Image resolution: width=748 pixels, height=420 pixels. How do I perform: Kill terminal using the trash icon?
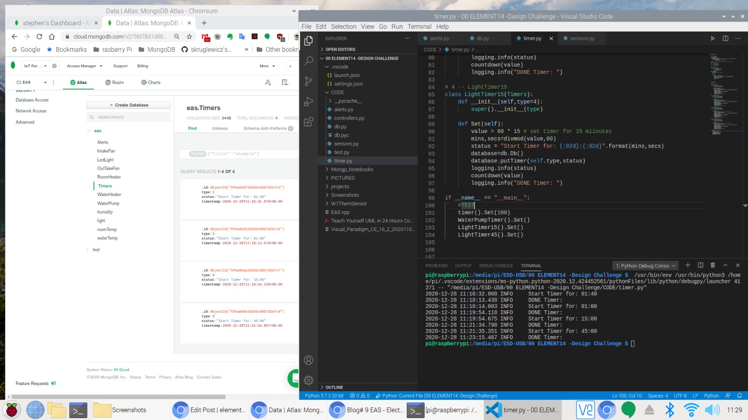[712, 265]
